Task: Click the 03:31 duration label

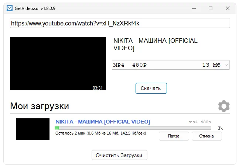Action: click(x=98, y=88)
